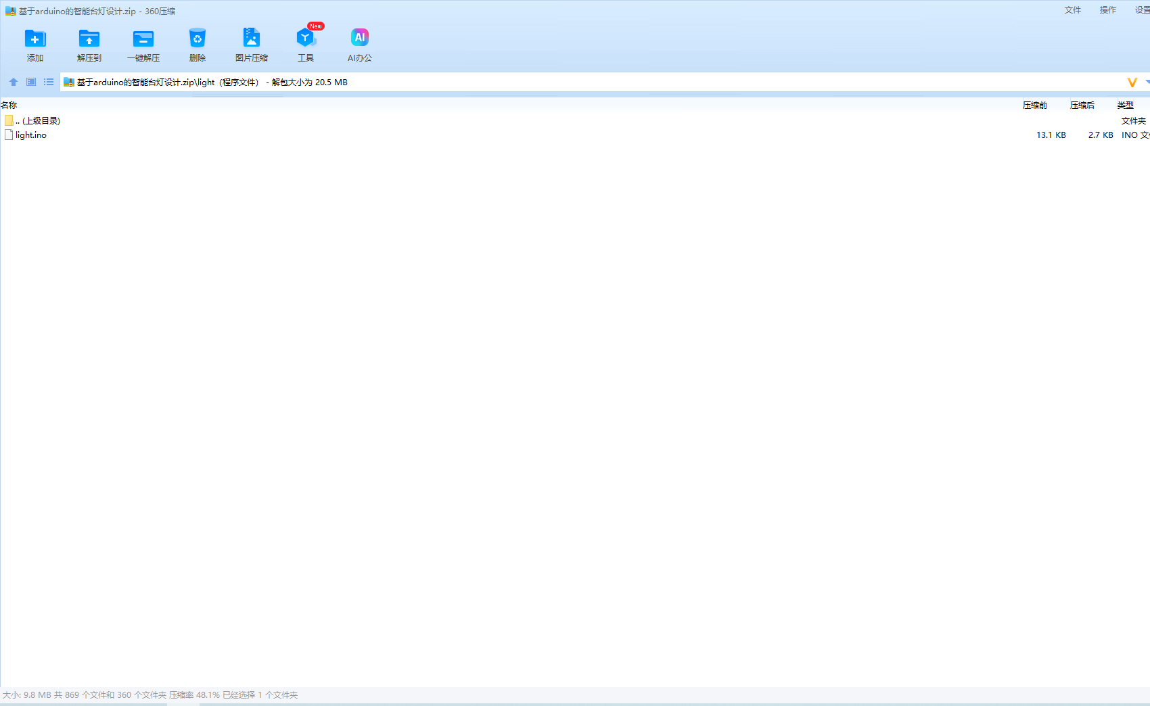Open the 文件 (File) menu
Screen dimensions: 1150x706
1073,10
